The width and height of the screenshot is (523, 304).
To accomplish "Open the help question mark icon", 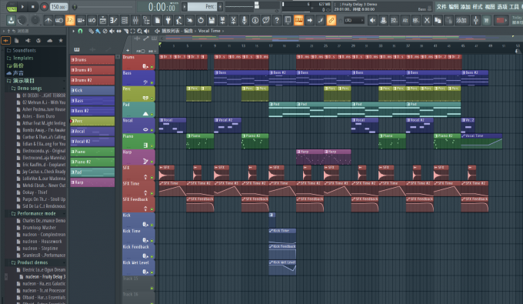I will (277, 20).
